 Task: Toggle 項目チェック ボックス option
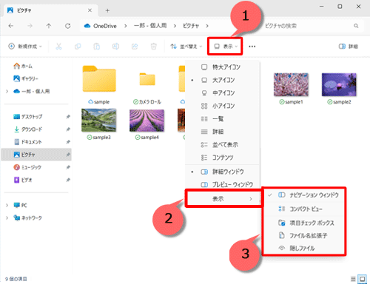[x=304, y=223]
